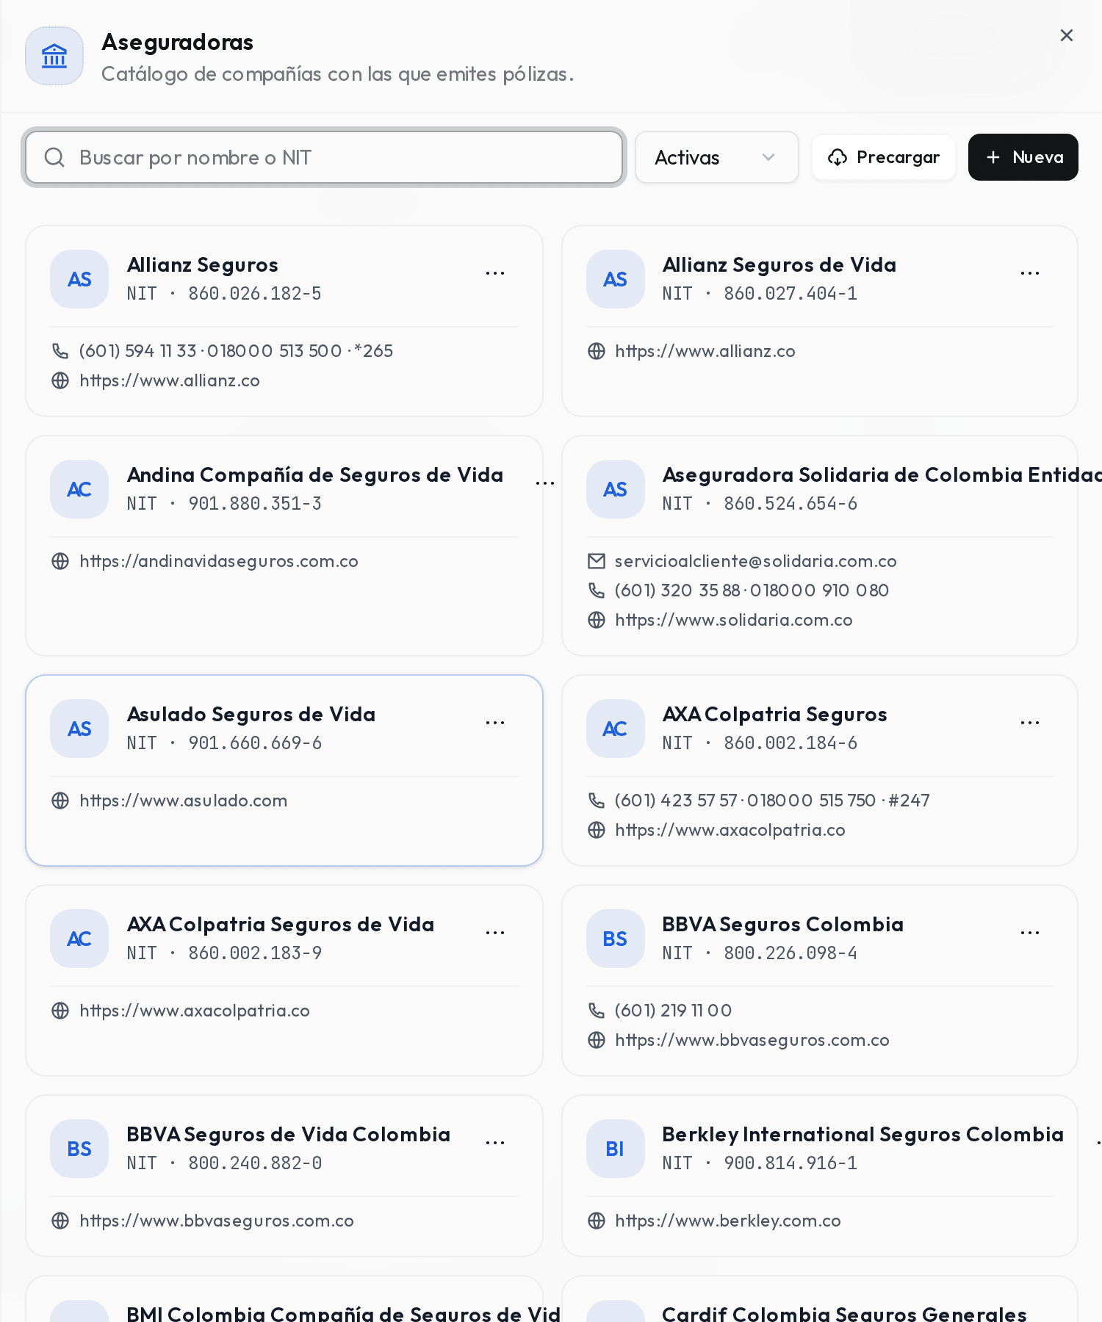Open options menu for AXA Colpatria Seguros
The width and height of the screenshot is (1102, 1322).
(x=1030, y=723)
